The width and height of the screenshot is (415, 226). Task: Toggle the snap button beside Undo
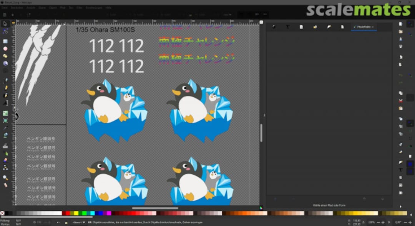pos(410,75)
